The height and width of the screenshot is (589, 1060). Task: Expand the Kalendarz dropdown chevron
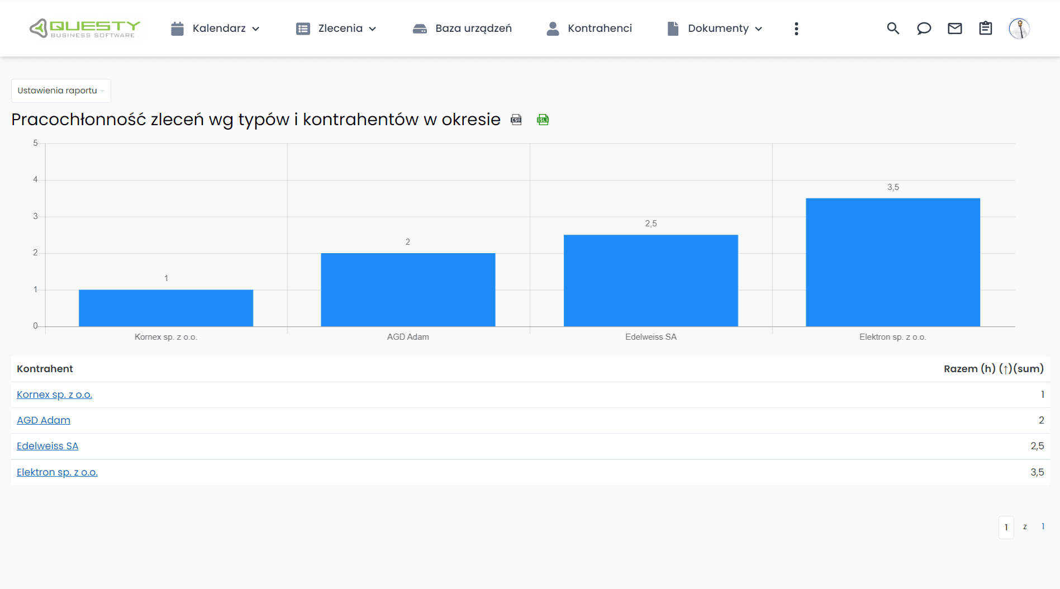click(x=255, y=29)
